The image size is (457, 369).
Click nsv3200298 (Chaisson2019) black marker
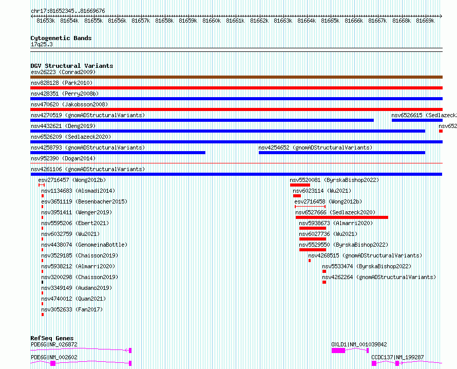click(43, 282)
